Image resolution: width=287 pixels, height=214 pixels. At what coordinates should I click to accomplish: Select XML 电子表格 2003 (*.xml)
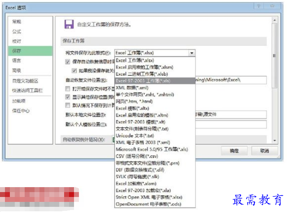(x=155, y=142)
